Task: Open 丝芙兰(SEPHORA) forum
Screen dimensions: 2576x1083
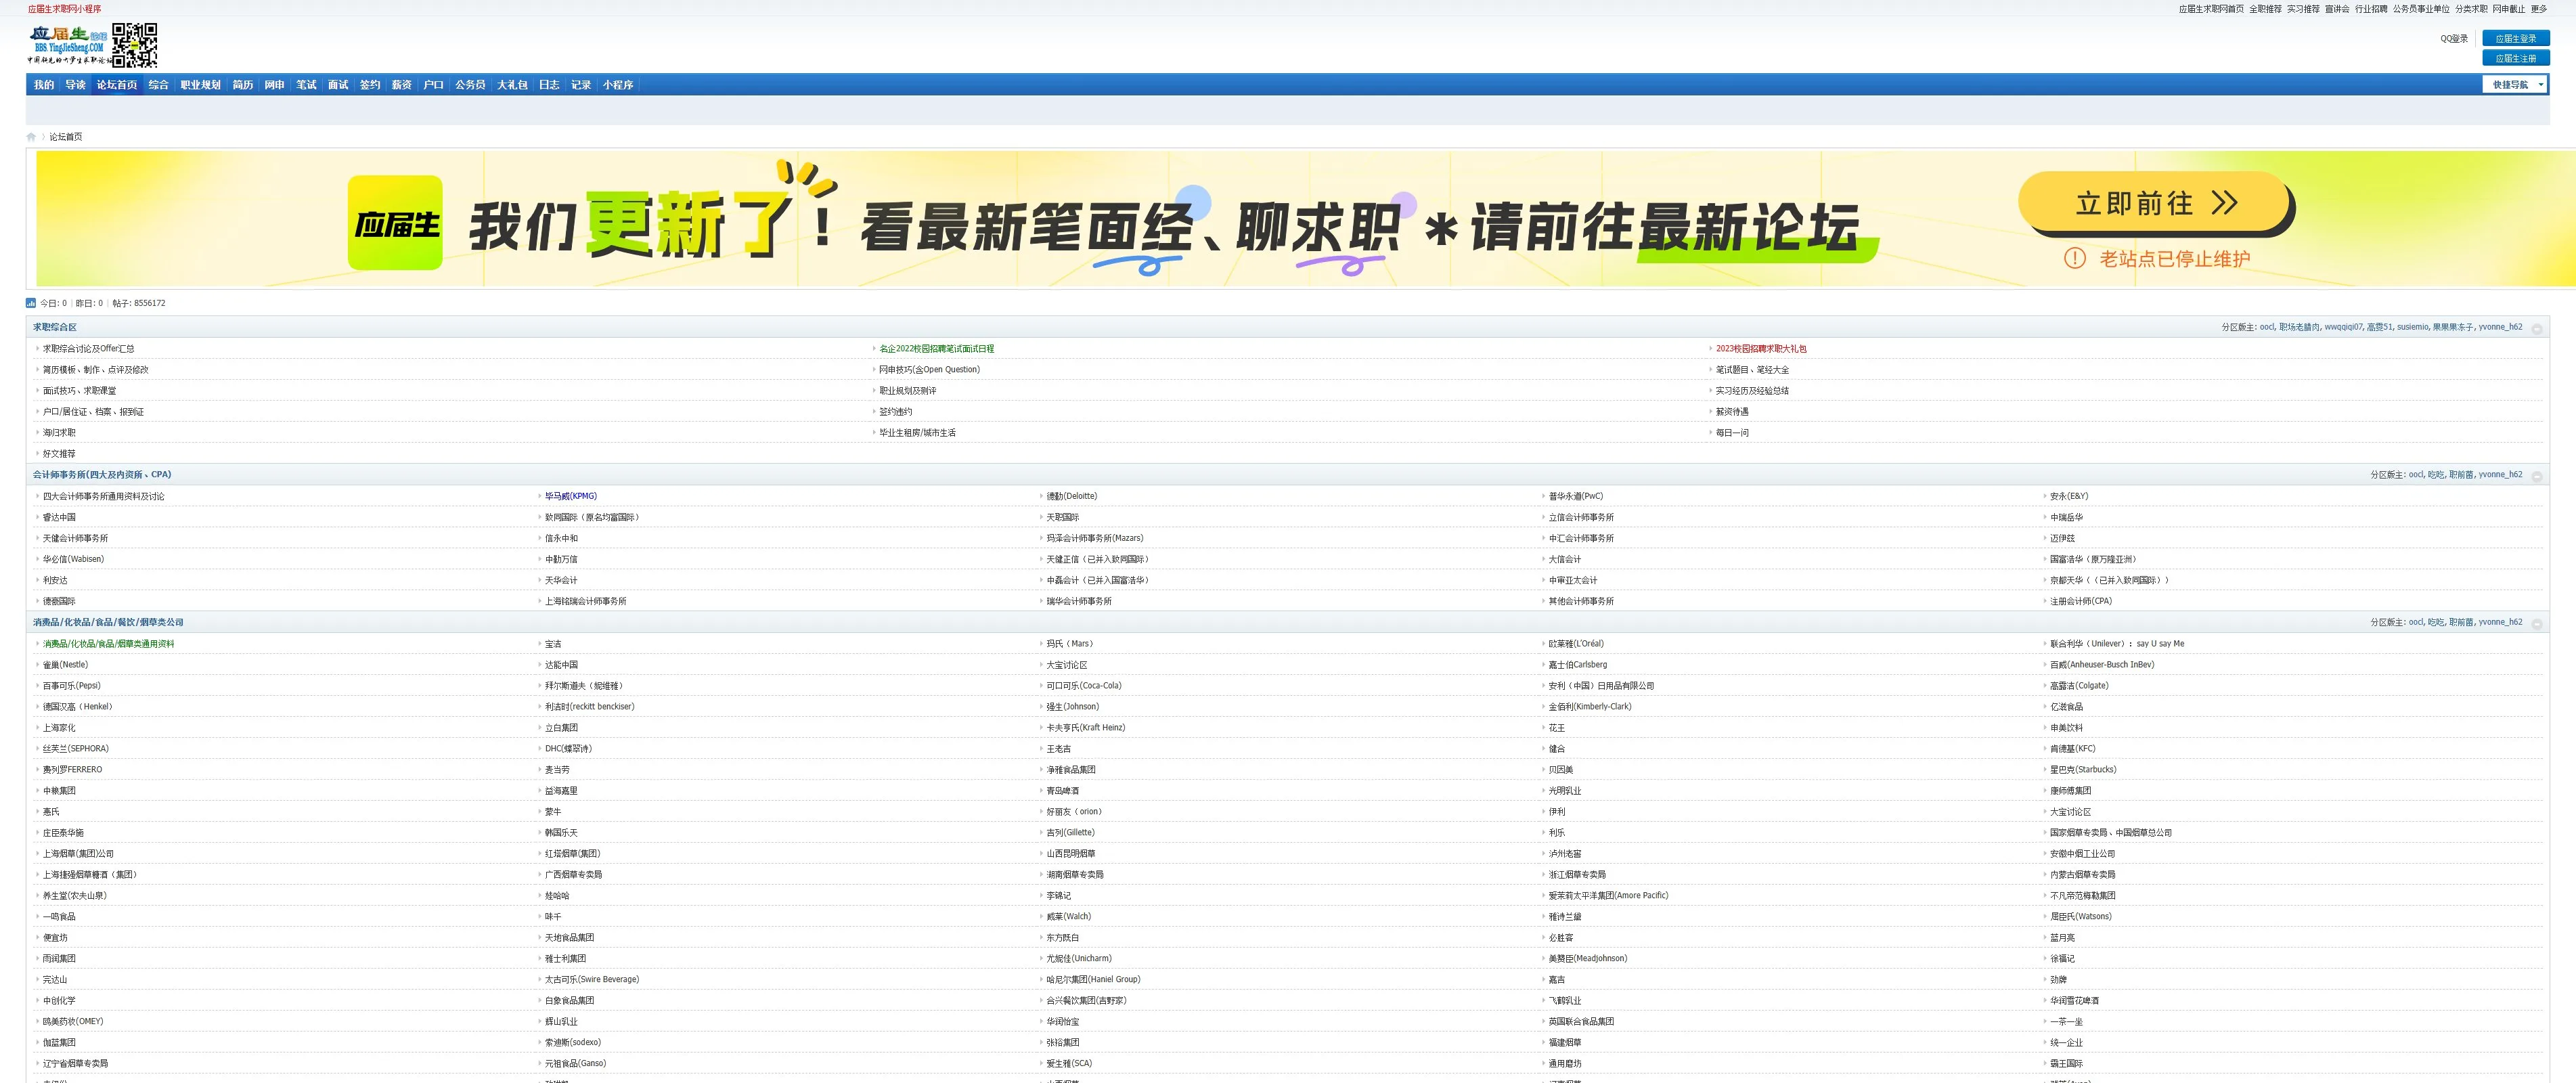Action: (76, 749)
